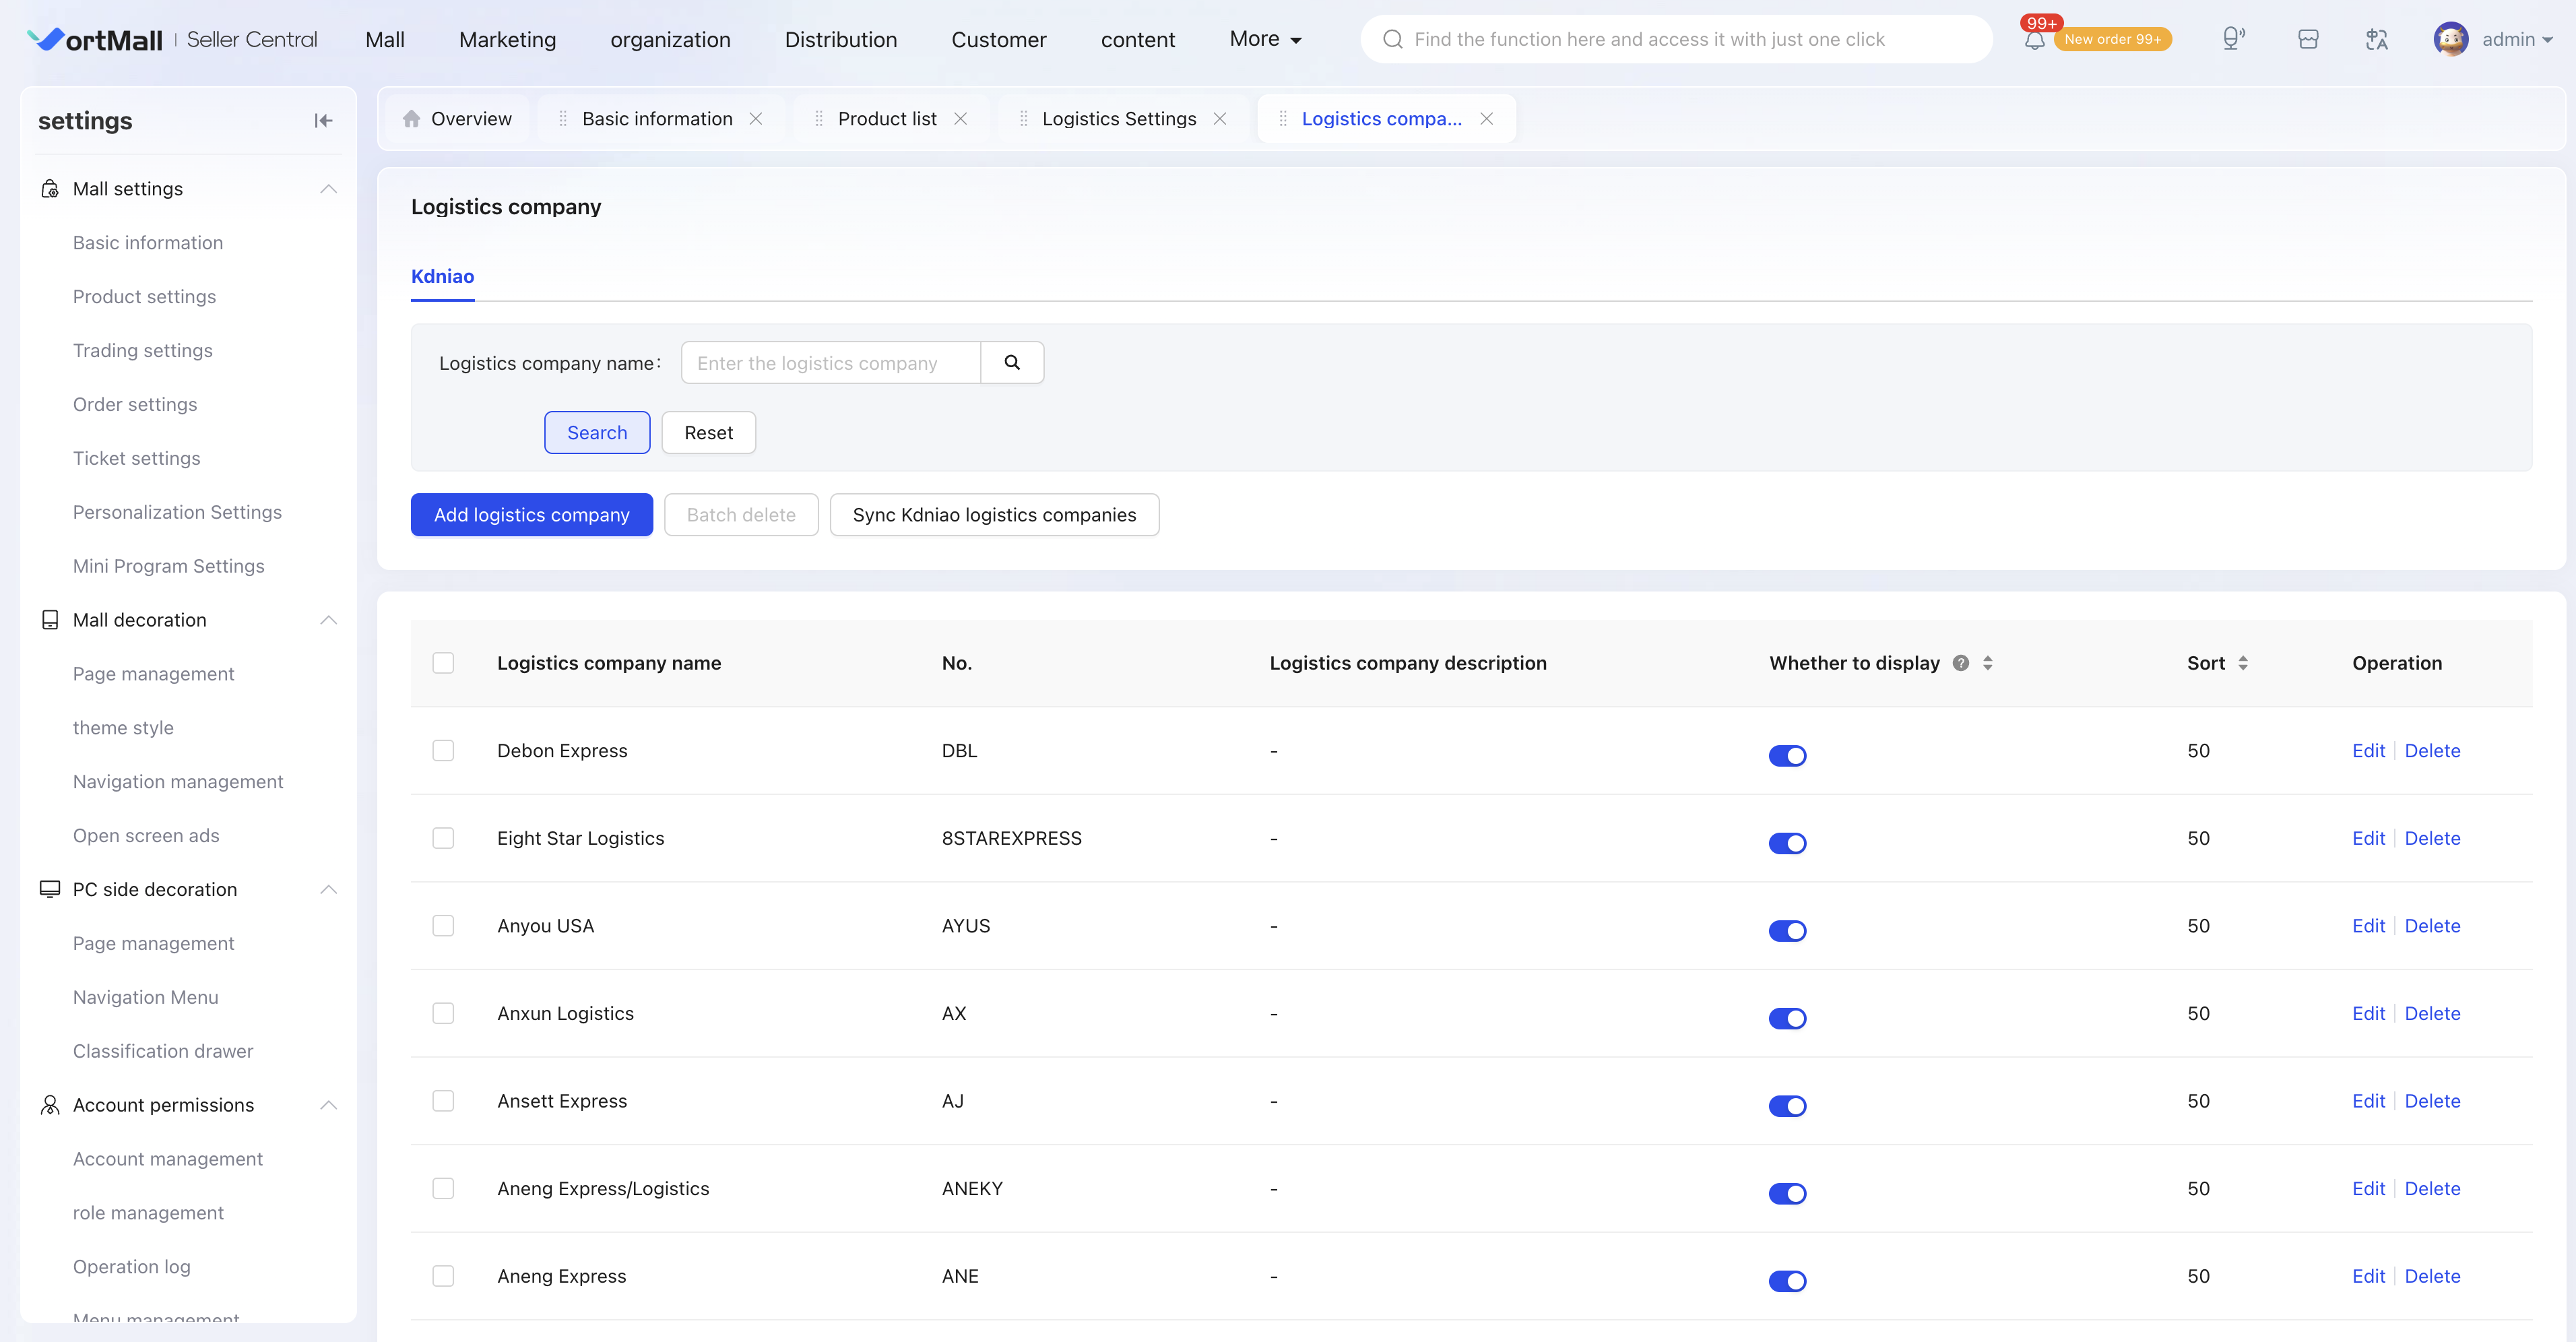The height and width of the screenshot is (1342, 2576).
Task: Select all rows with header checkbox
Action: point(443,663)
